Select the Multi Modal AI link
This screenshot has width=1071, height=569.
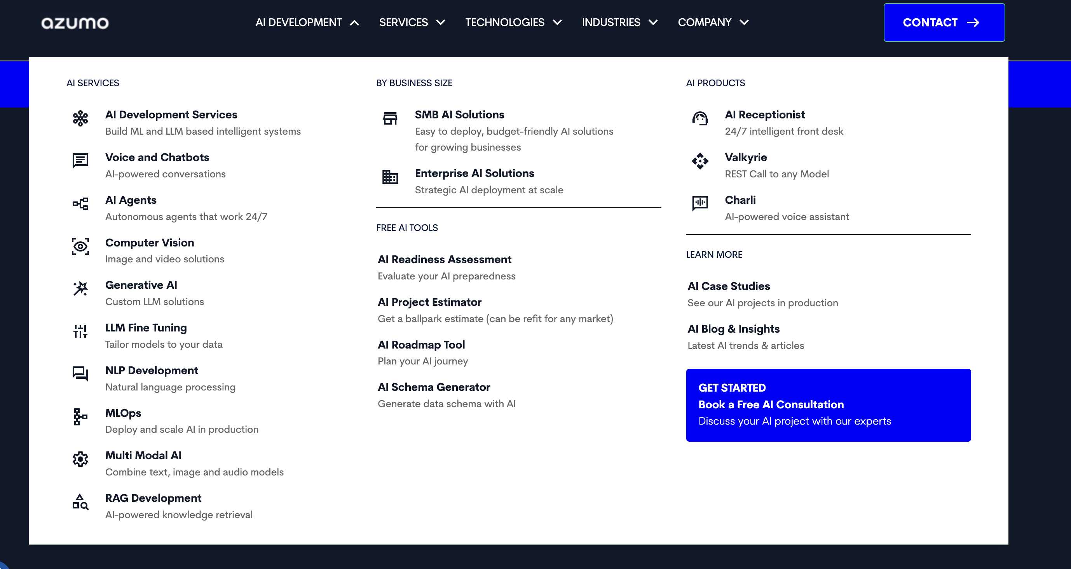(x=143, y=456)
